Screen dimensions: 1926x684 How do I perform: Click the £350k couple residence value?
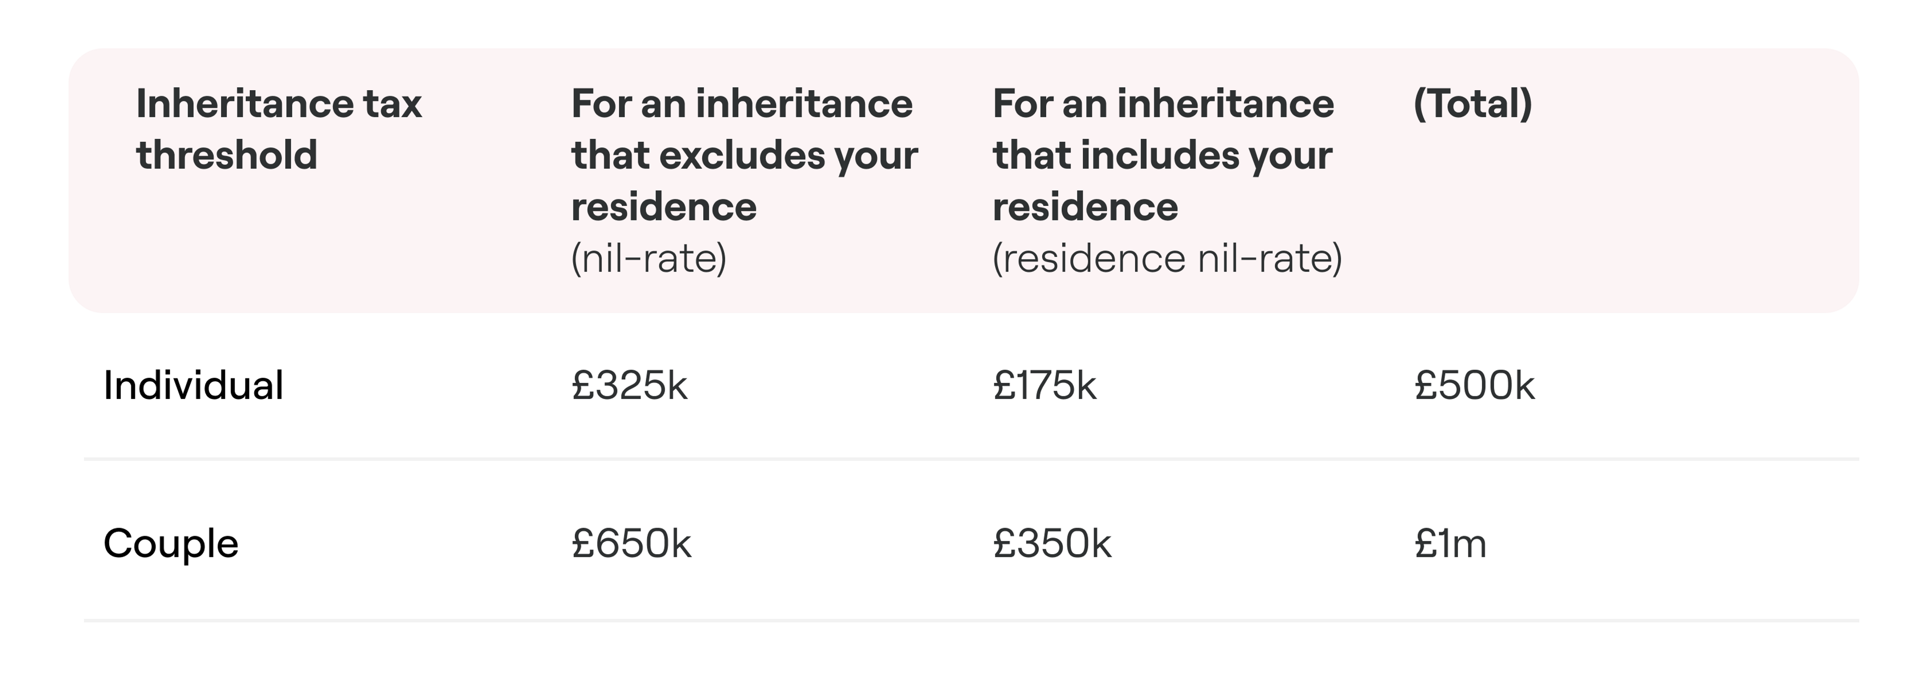click(x=1052, y=544)
